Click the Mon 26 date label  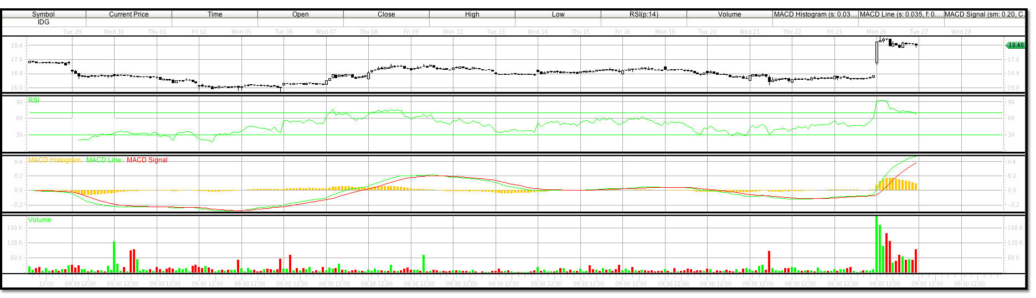point(876,32)
